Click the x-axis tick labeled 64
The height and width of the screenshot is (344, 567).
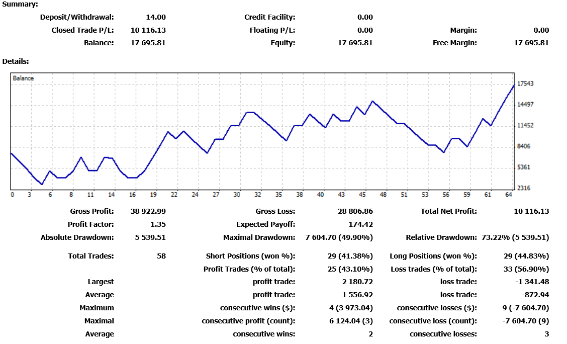pyautogui.click(x=508, y=195)
